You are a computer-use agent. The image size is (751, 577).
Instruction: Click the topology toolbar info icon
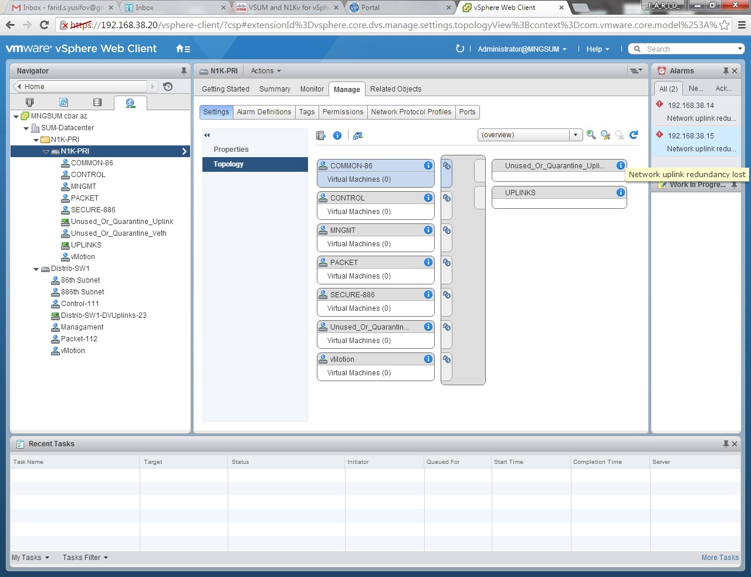[337, 135]
